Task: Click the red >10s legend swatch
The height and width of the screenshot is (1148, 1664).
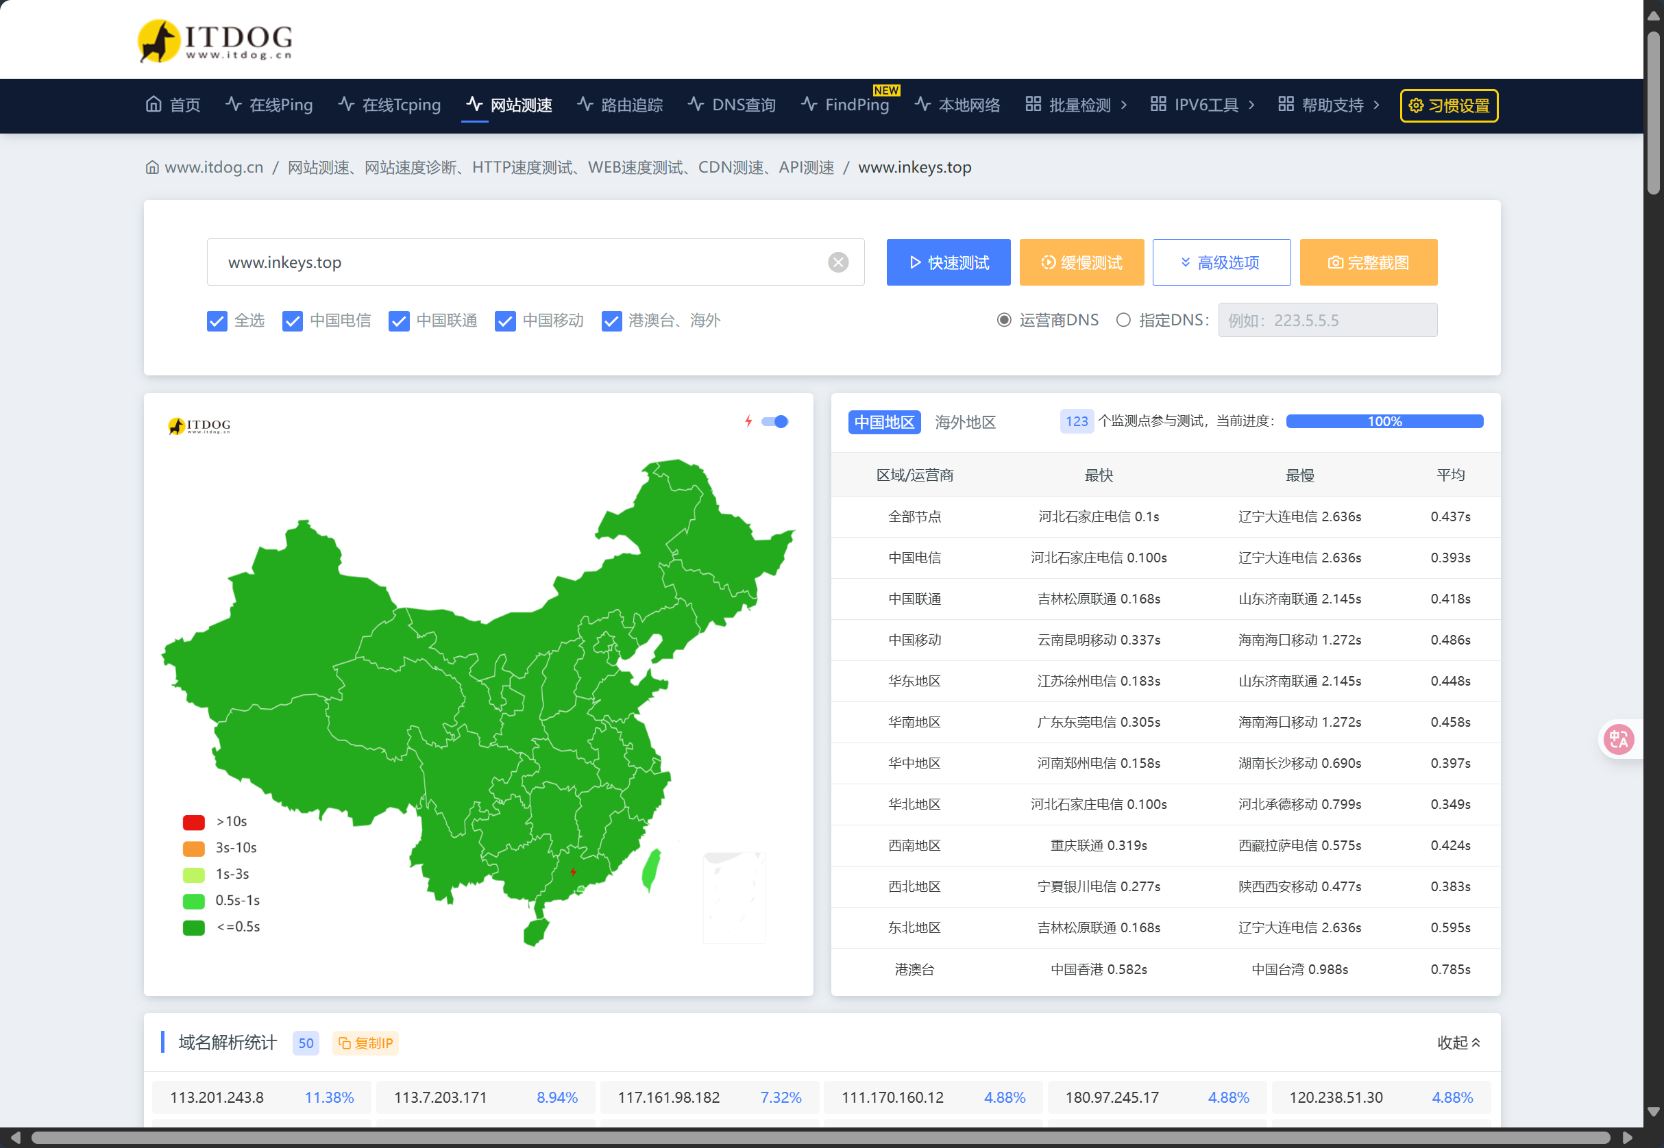Action: click(x=193, y=822)
